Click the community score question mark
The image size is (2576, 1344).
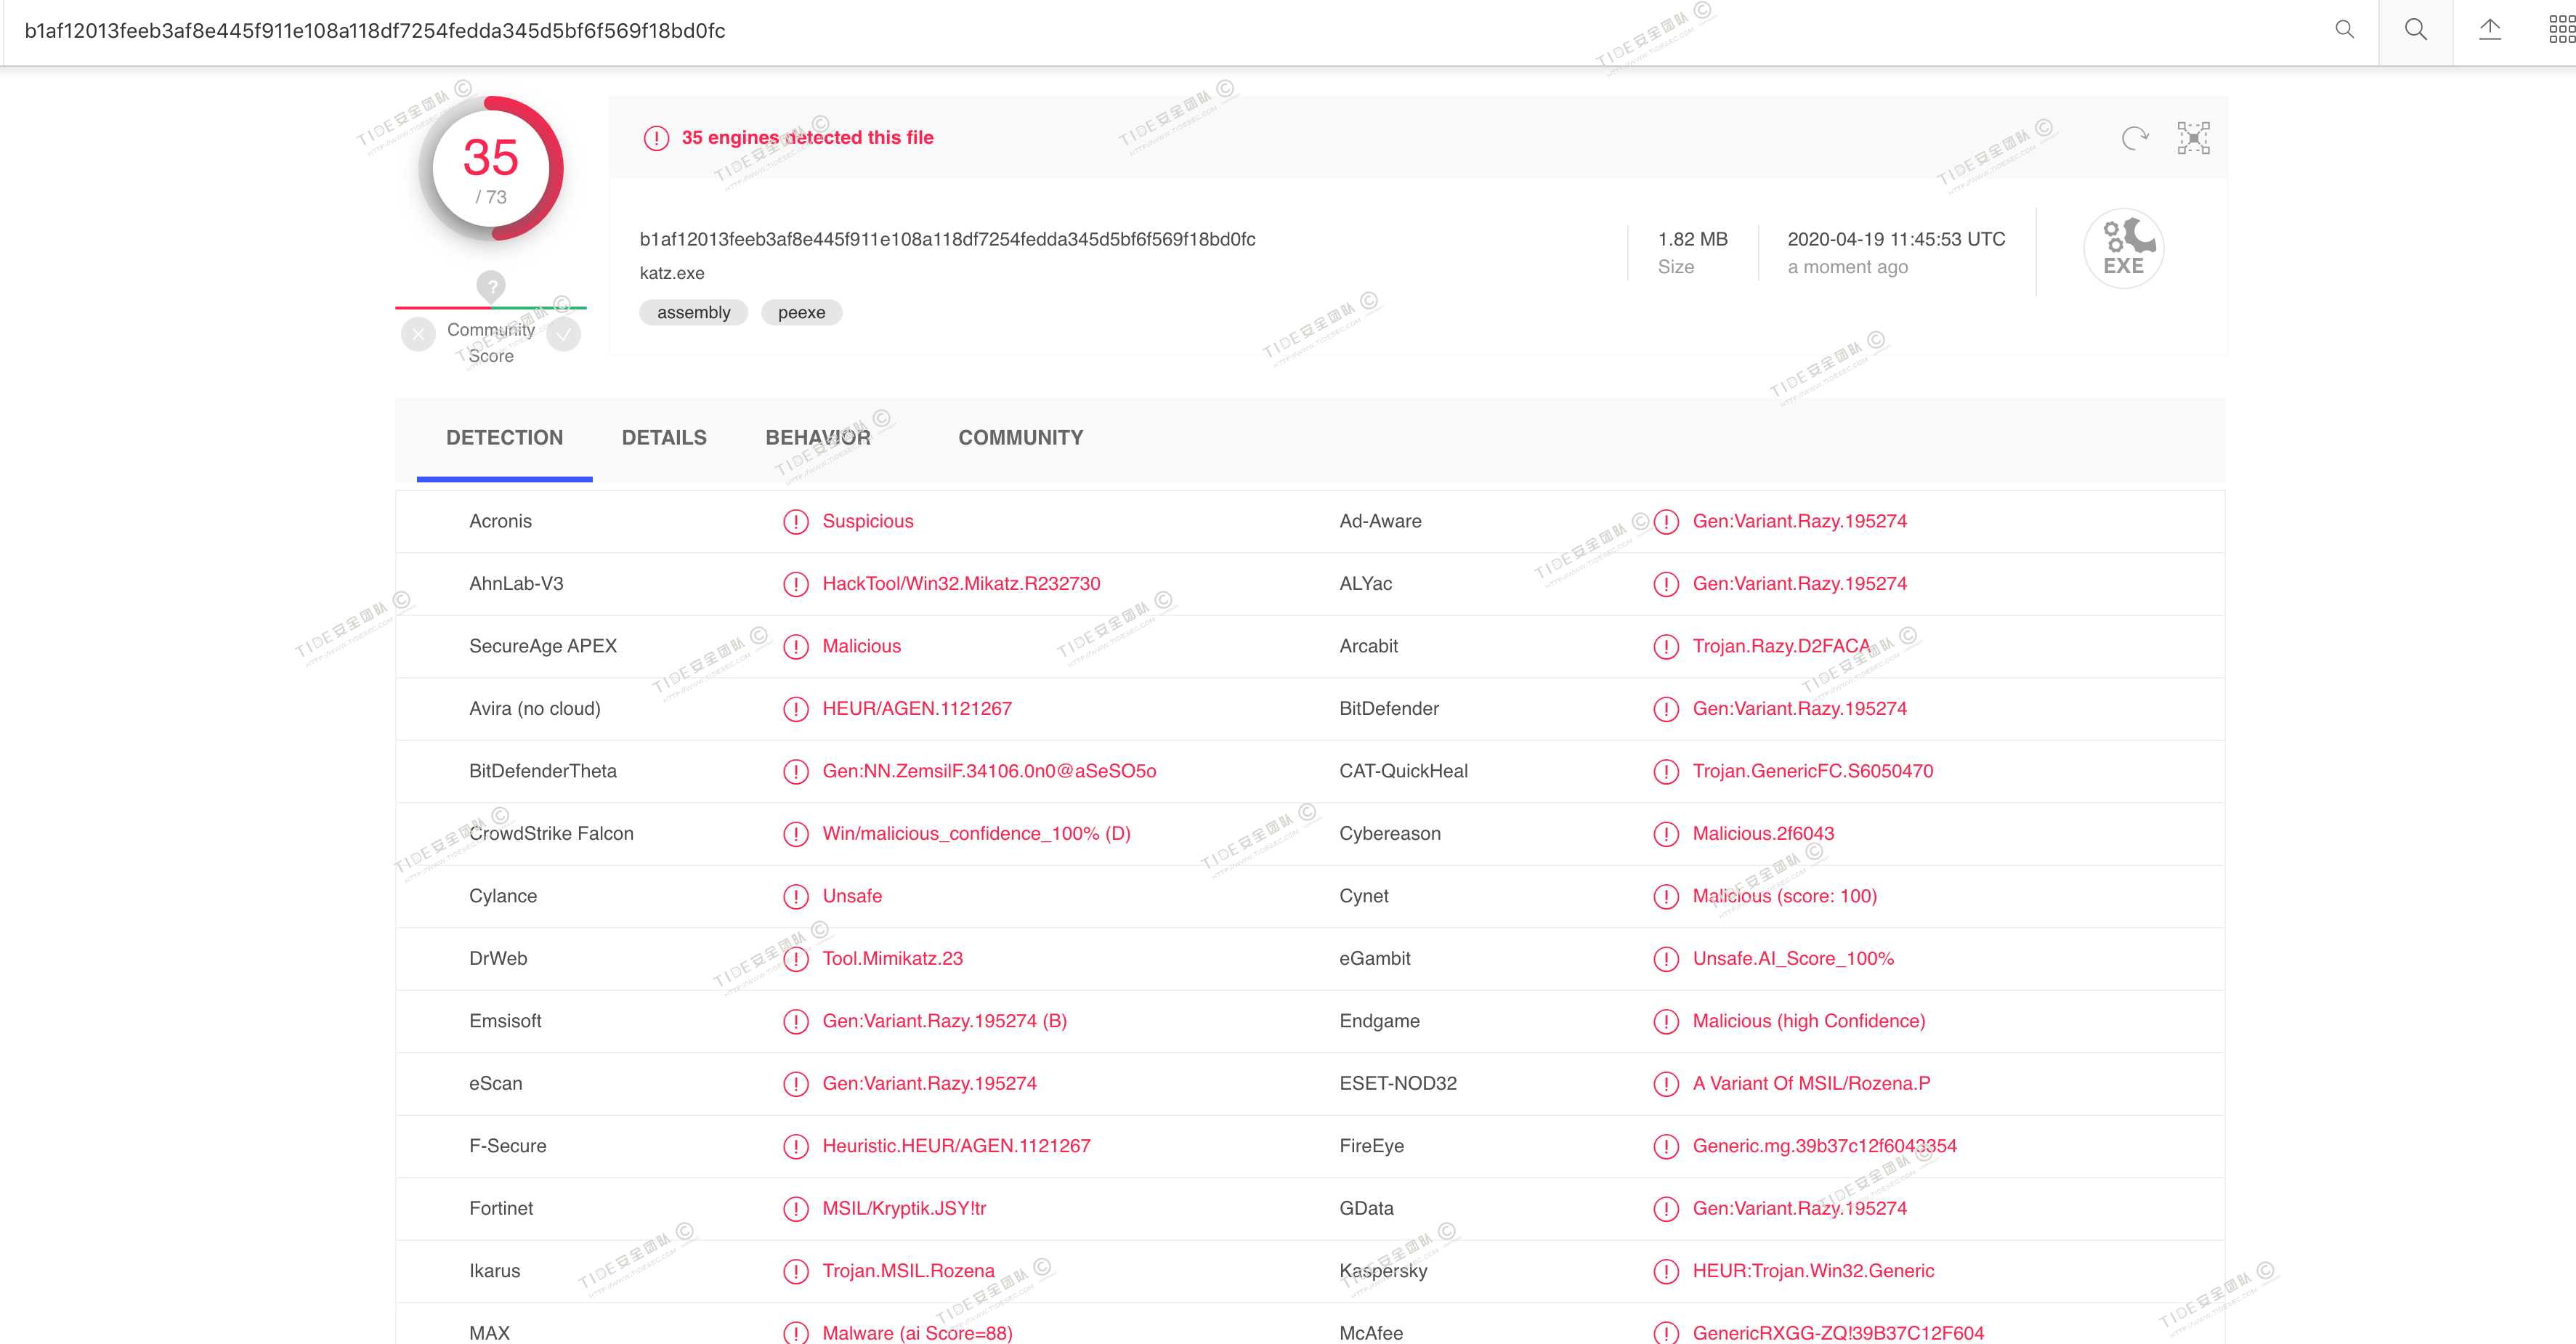point(491,286)
